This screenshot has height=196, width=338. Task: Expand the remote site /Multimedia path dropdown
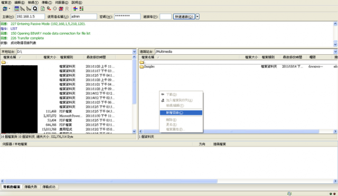[x=335, y=52]
